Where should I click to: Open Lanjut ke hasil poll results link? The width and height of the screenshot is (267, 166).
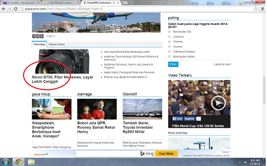[222, 64]
